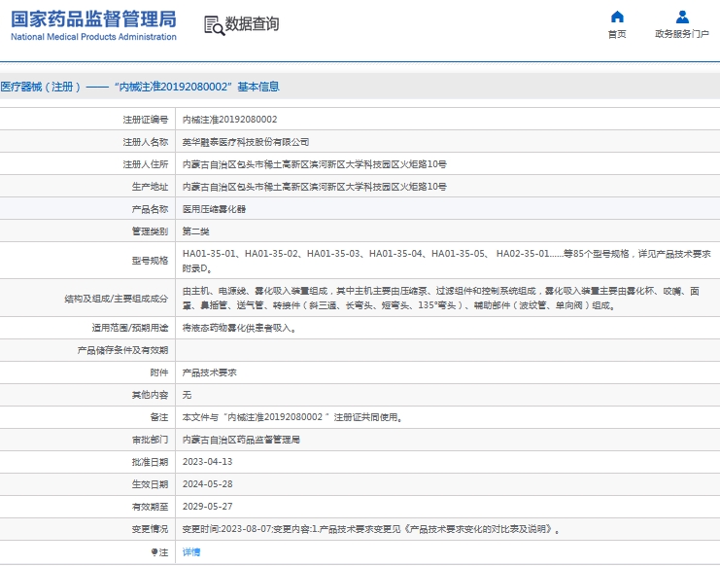Click approval date 2023-04-13
This screenshot has height=567, width=720.
point(208,462)
